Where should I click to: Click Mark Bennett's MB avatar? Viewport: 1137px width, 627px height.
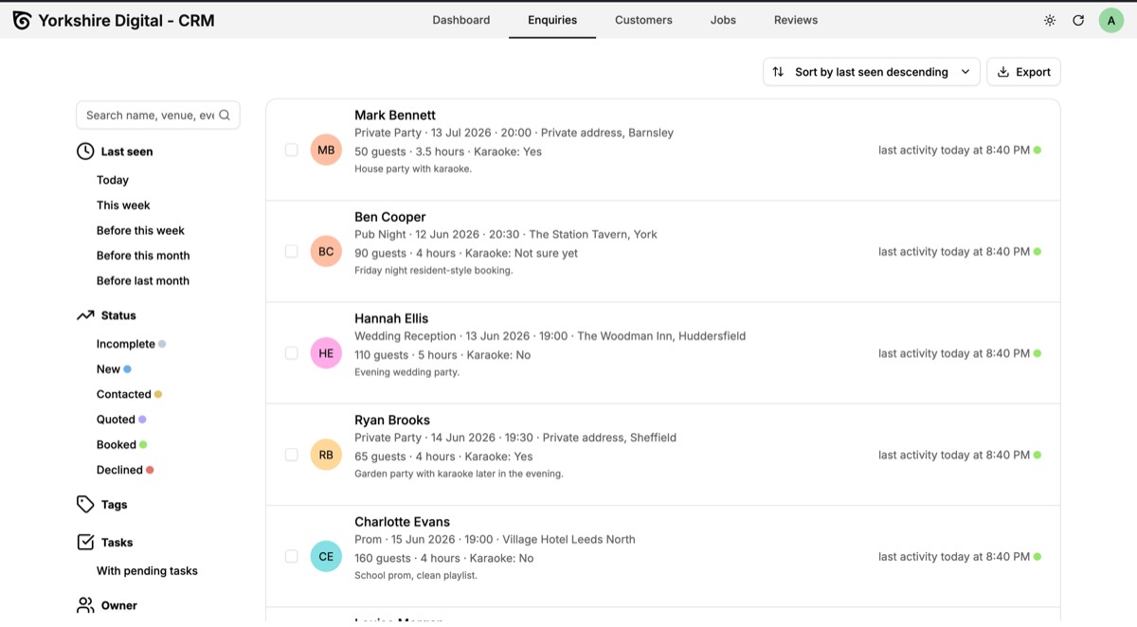(x=326, y=150)
